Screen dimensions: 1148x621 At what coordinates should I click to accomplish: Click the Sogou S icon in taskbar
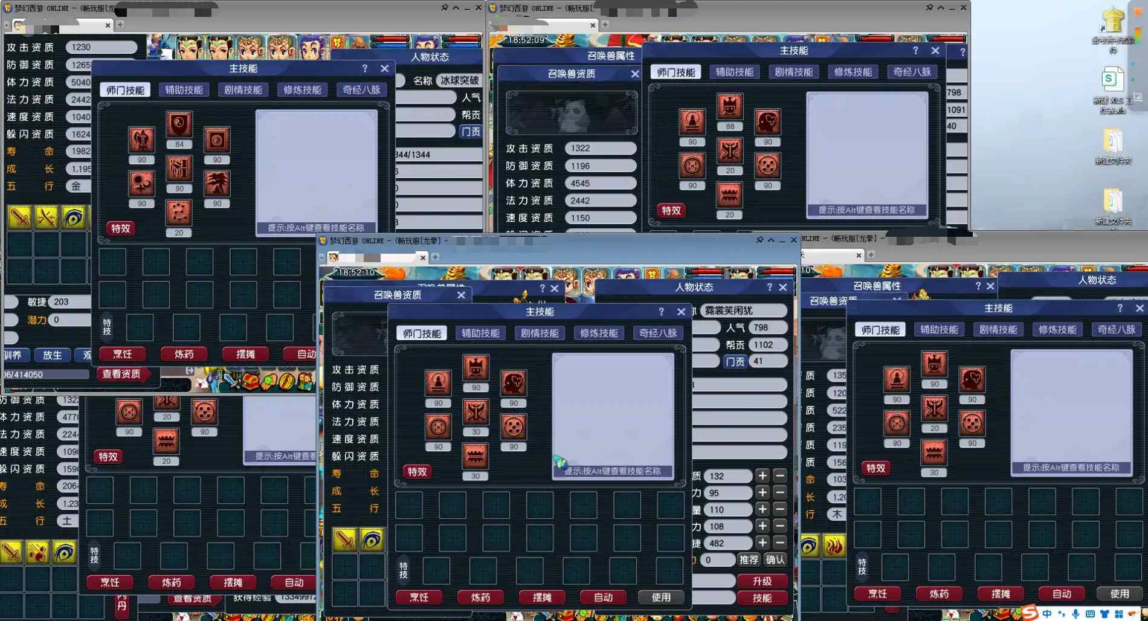[1030, 613]
